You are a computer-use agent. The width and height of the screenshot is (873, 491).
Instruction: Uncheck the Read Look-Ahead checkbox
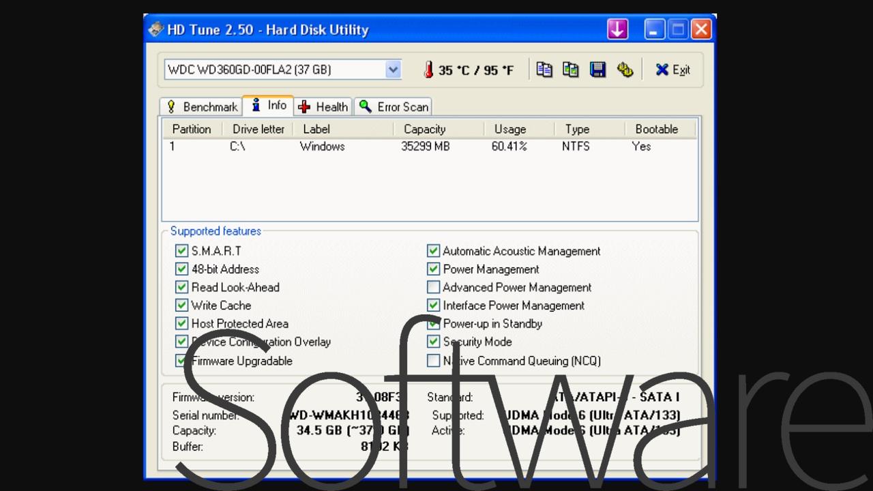pyautogui.click(x=181, y=287)
